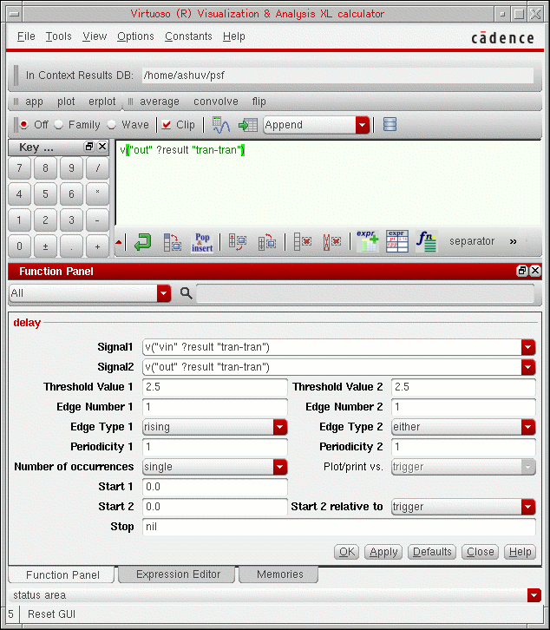Viewport: 550px width, 630px height.
Task: Click the red delete-all stack icon
Action: coord(332,242)
